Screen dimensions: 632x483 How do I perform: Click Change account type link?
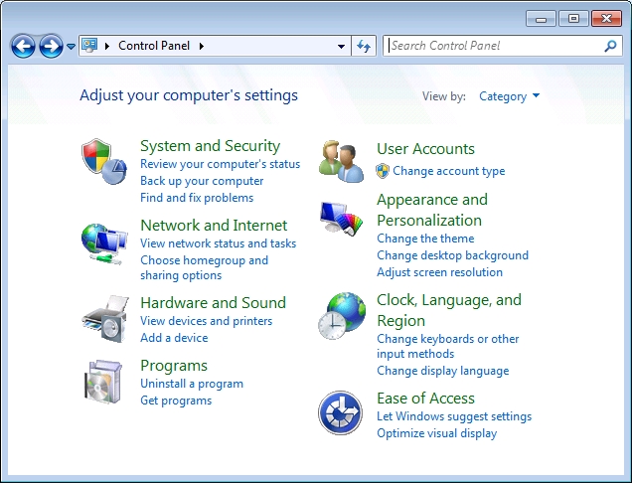click(448, 171)
